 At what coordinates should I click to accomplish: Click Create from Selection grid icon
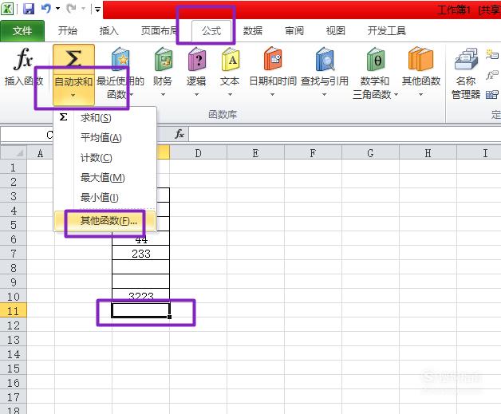492,95
